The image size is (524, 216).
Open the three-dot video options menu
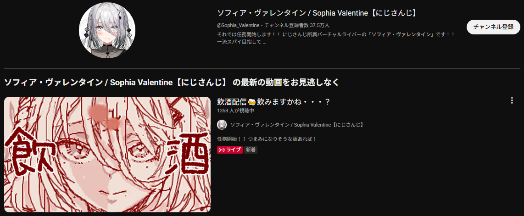512,100
